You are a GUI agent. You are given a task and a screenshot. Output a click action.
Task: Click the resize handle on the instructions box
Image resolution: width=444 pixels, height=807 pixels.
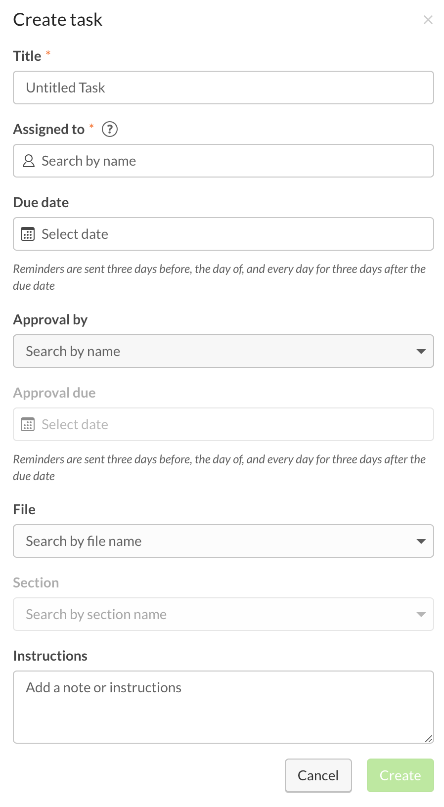coord(428,740)
